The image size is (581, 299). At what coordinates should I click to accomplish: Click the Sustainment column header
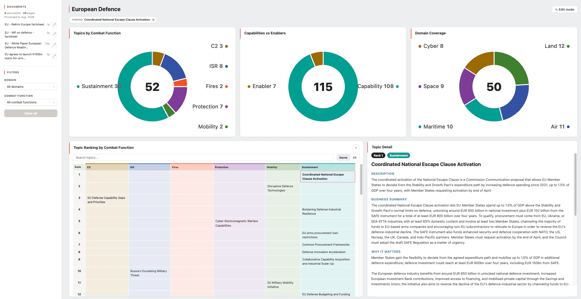327,167
